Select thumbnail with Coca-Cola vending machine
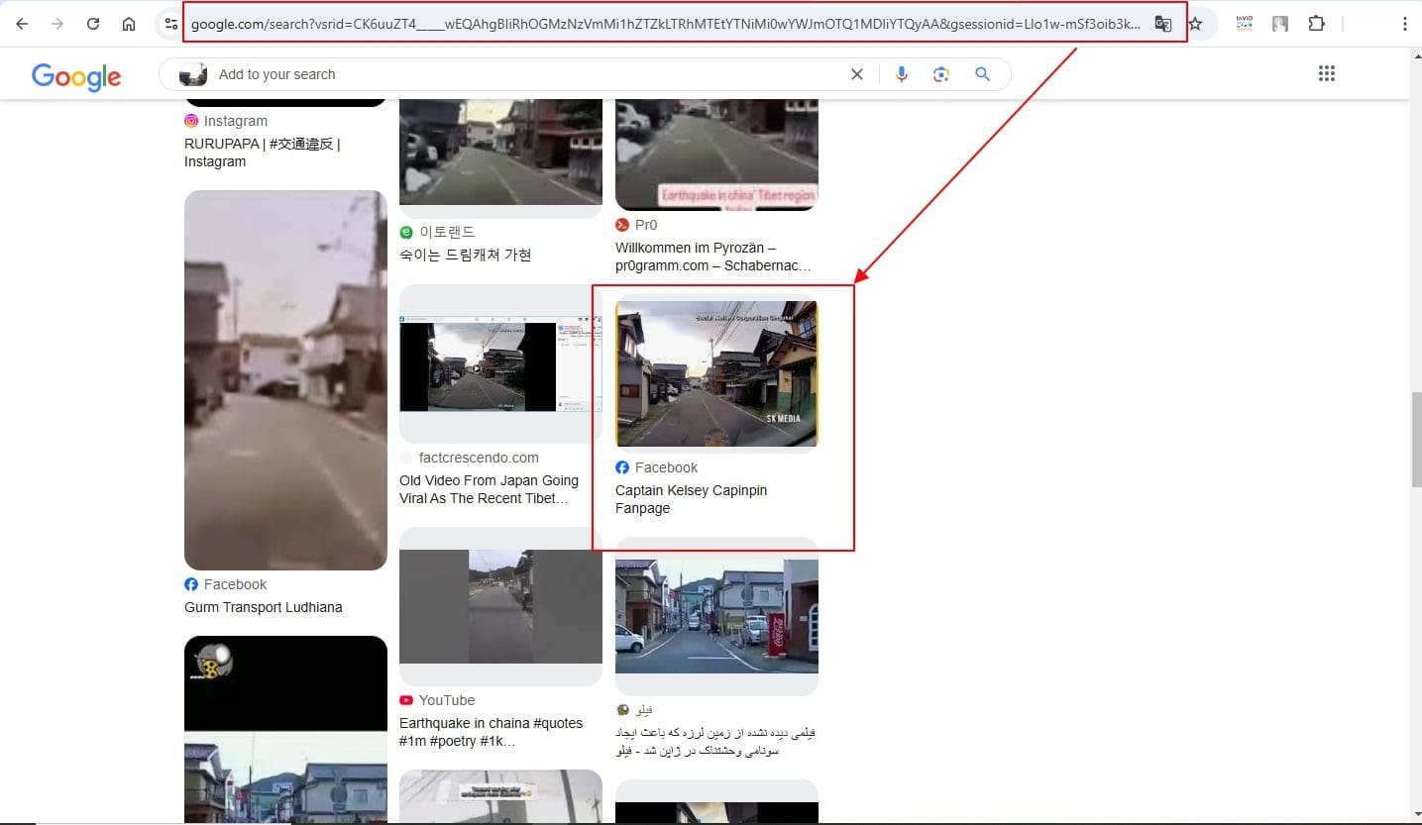Image resolution: width=1422 pixels, height=825 pixels. tap(716, 616)
